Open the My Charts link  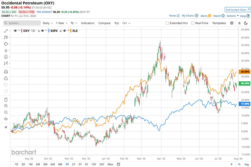click(190, 16)
